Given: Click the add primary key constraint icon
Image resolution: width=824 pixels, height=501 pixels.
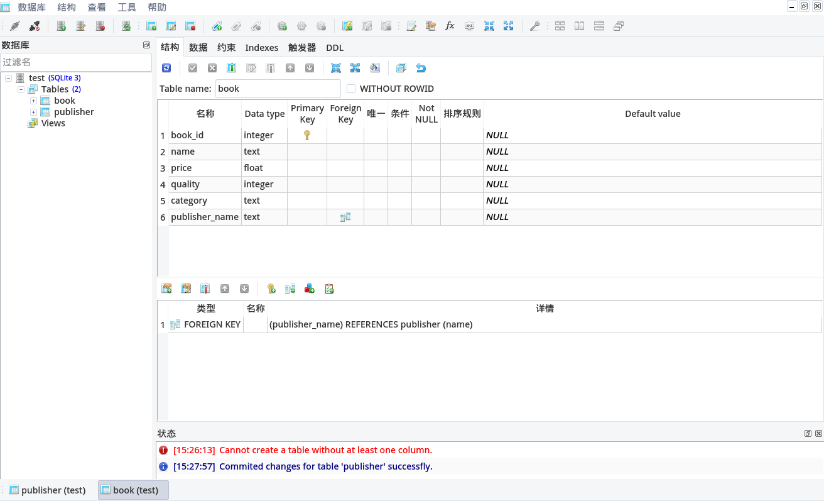Looking at the screenshot, I should 271,289.
